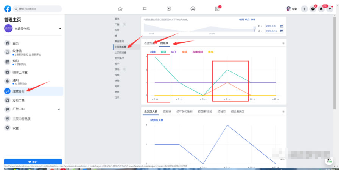This screenshot has width=341, height=170.
Task: Toggle the 直播视频 legend series
Action: [x=197, y=52]
